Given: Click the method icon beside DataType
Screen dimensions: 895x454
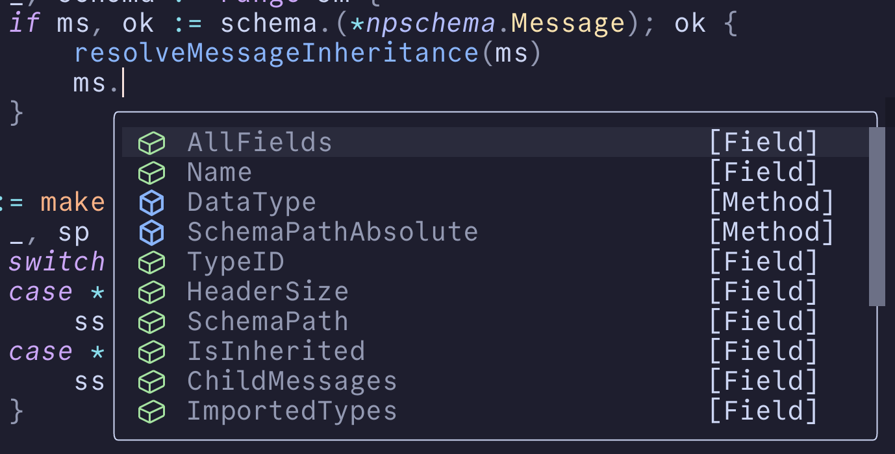Looking at the screenshot, I should pyautogui.click(x=151, y=202).
